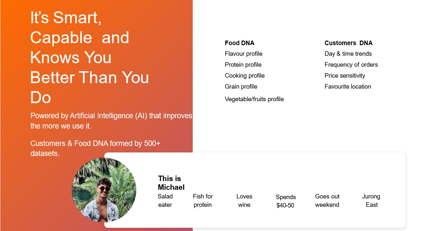
Task: Choose the Cooking profile item
Action: pos(245,76)
